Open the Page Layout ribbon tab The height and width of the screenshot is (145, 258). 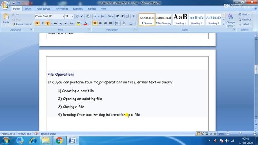click(x=44, y=9)
